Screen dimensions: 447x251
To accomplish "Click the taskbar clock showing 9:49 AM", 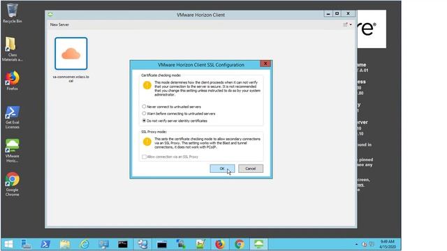I will click(387, 244).
